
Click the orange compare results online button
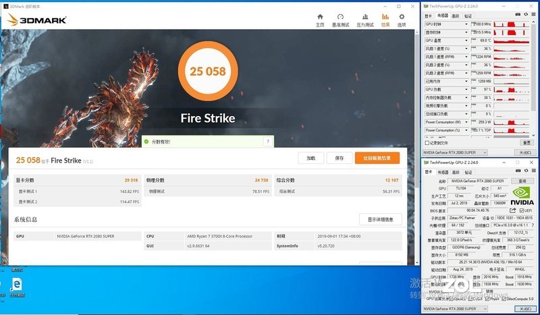coord(377,158)
